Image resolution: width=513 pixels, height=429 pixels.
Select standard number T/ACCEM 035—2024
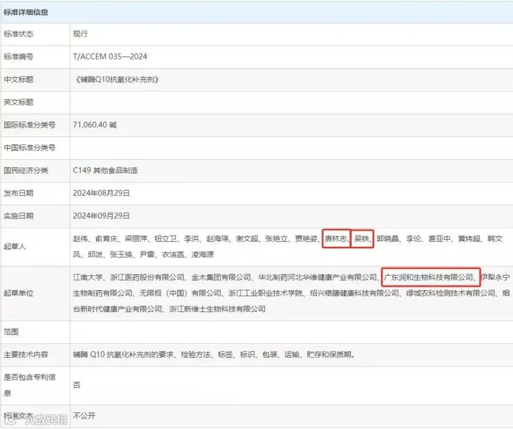110,56
